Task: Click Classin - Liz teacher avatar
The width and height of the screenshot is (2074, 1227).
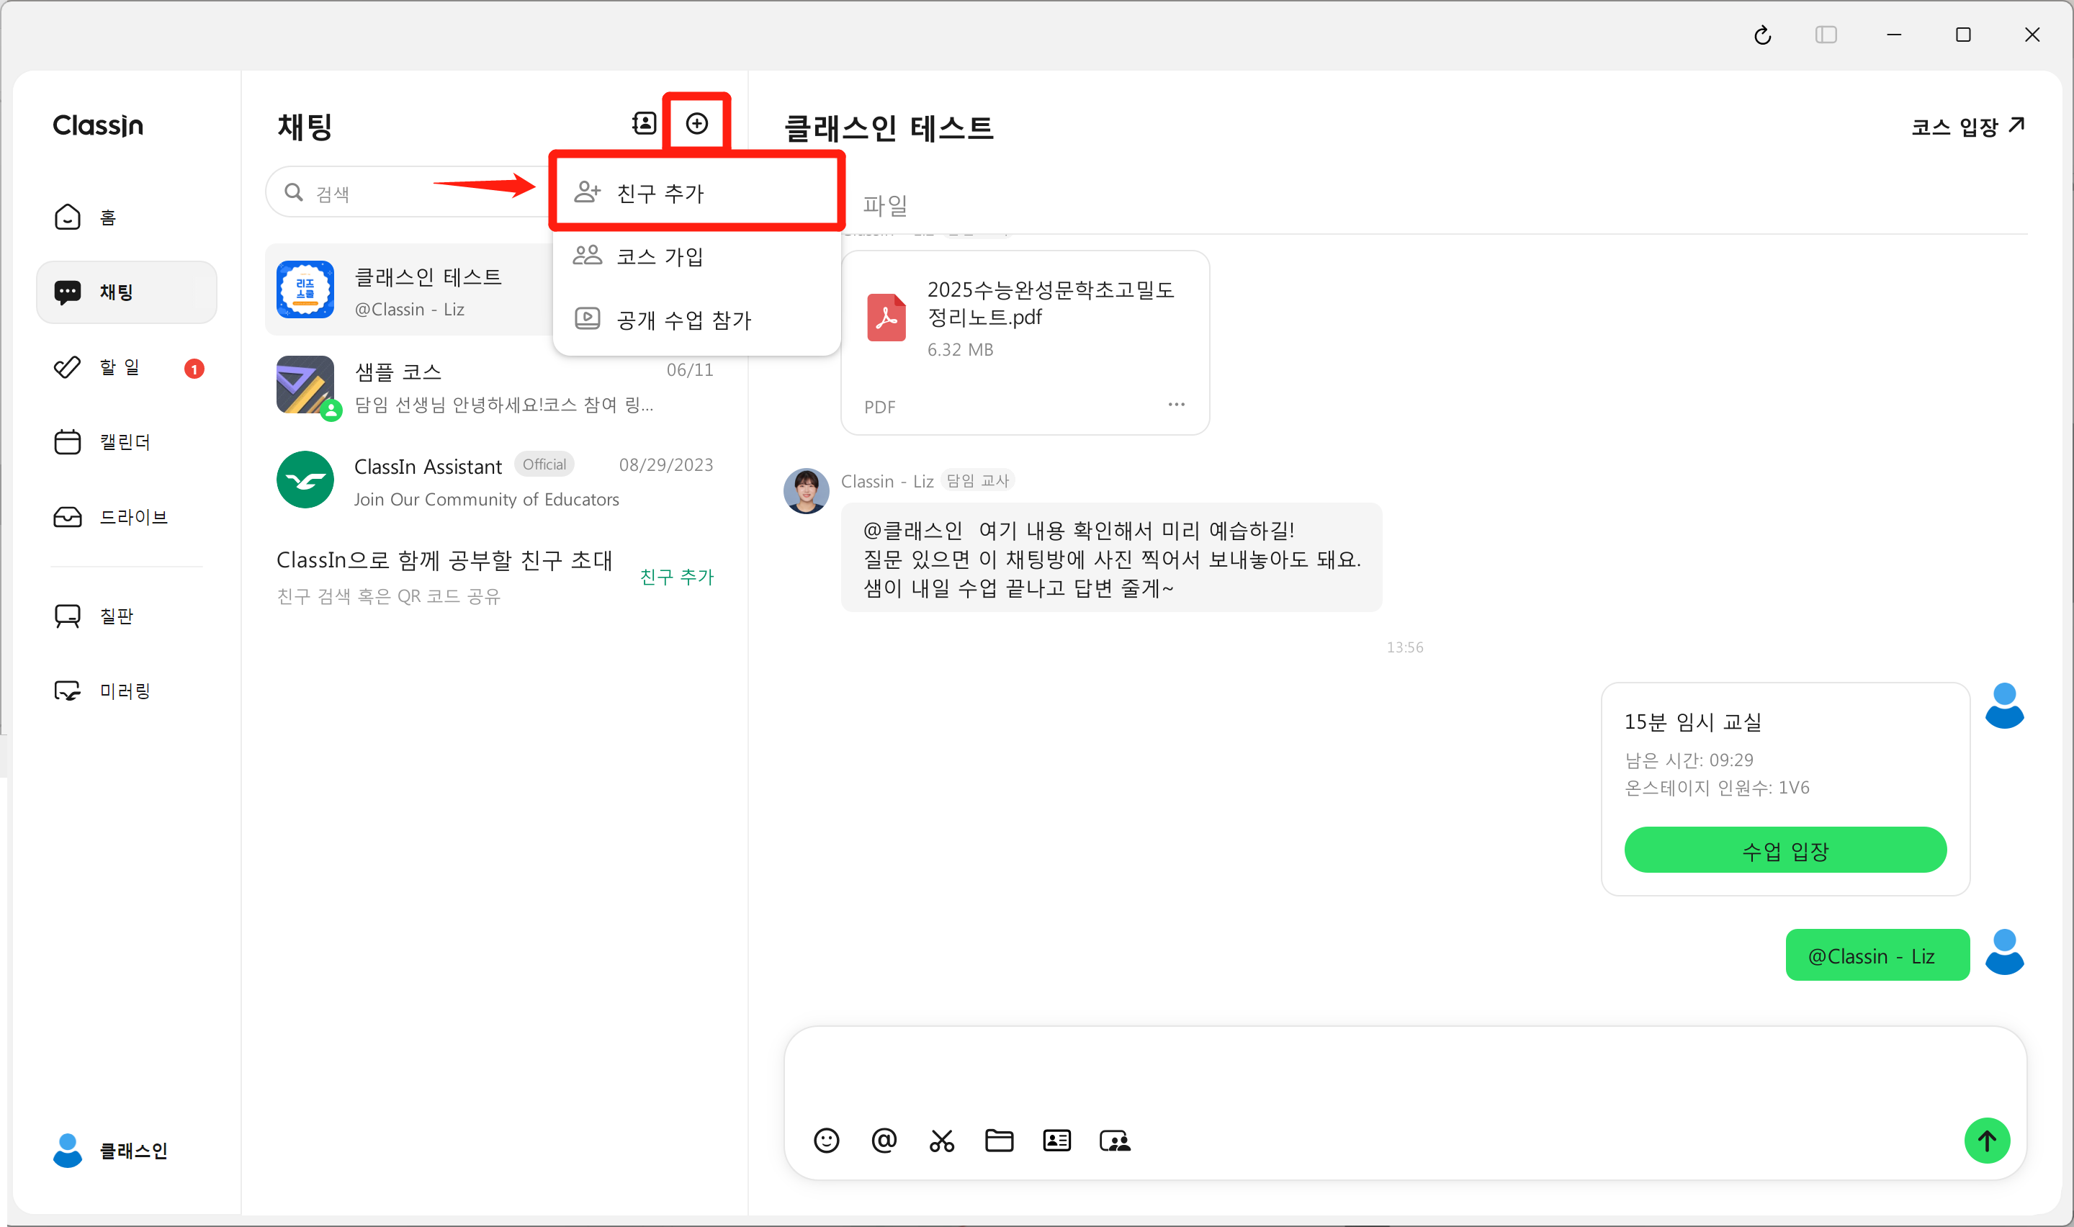Action: pyautogui.click(x=806, y=491)
